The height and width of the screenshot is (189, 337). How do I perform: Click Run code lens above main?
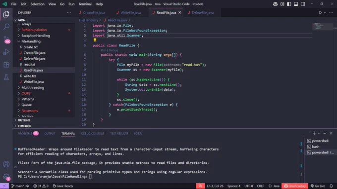pyautogui.click(x=104, y=50)
